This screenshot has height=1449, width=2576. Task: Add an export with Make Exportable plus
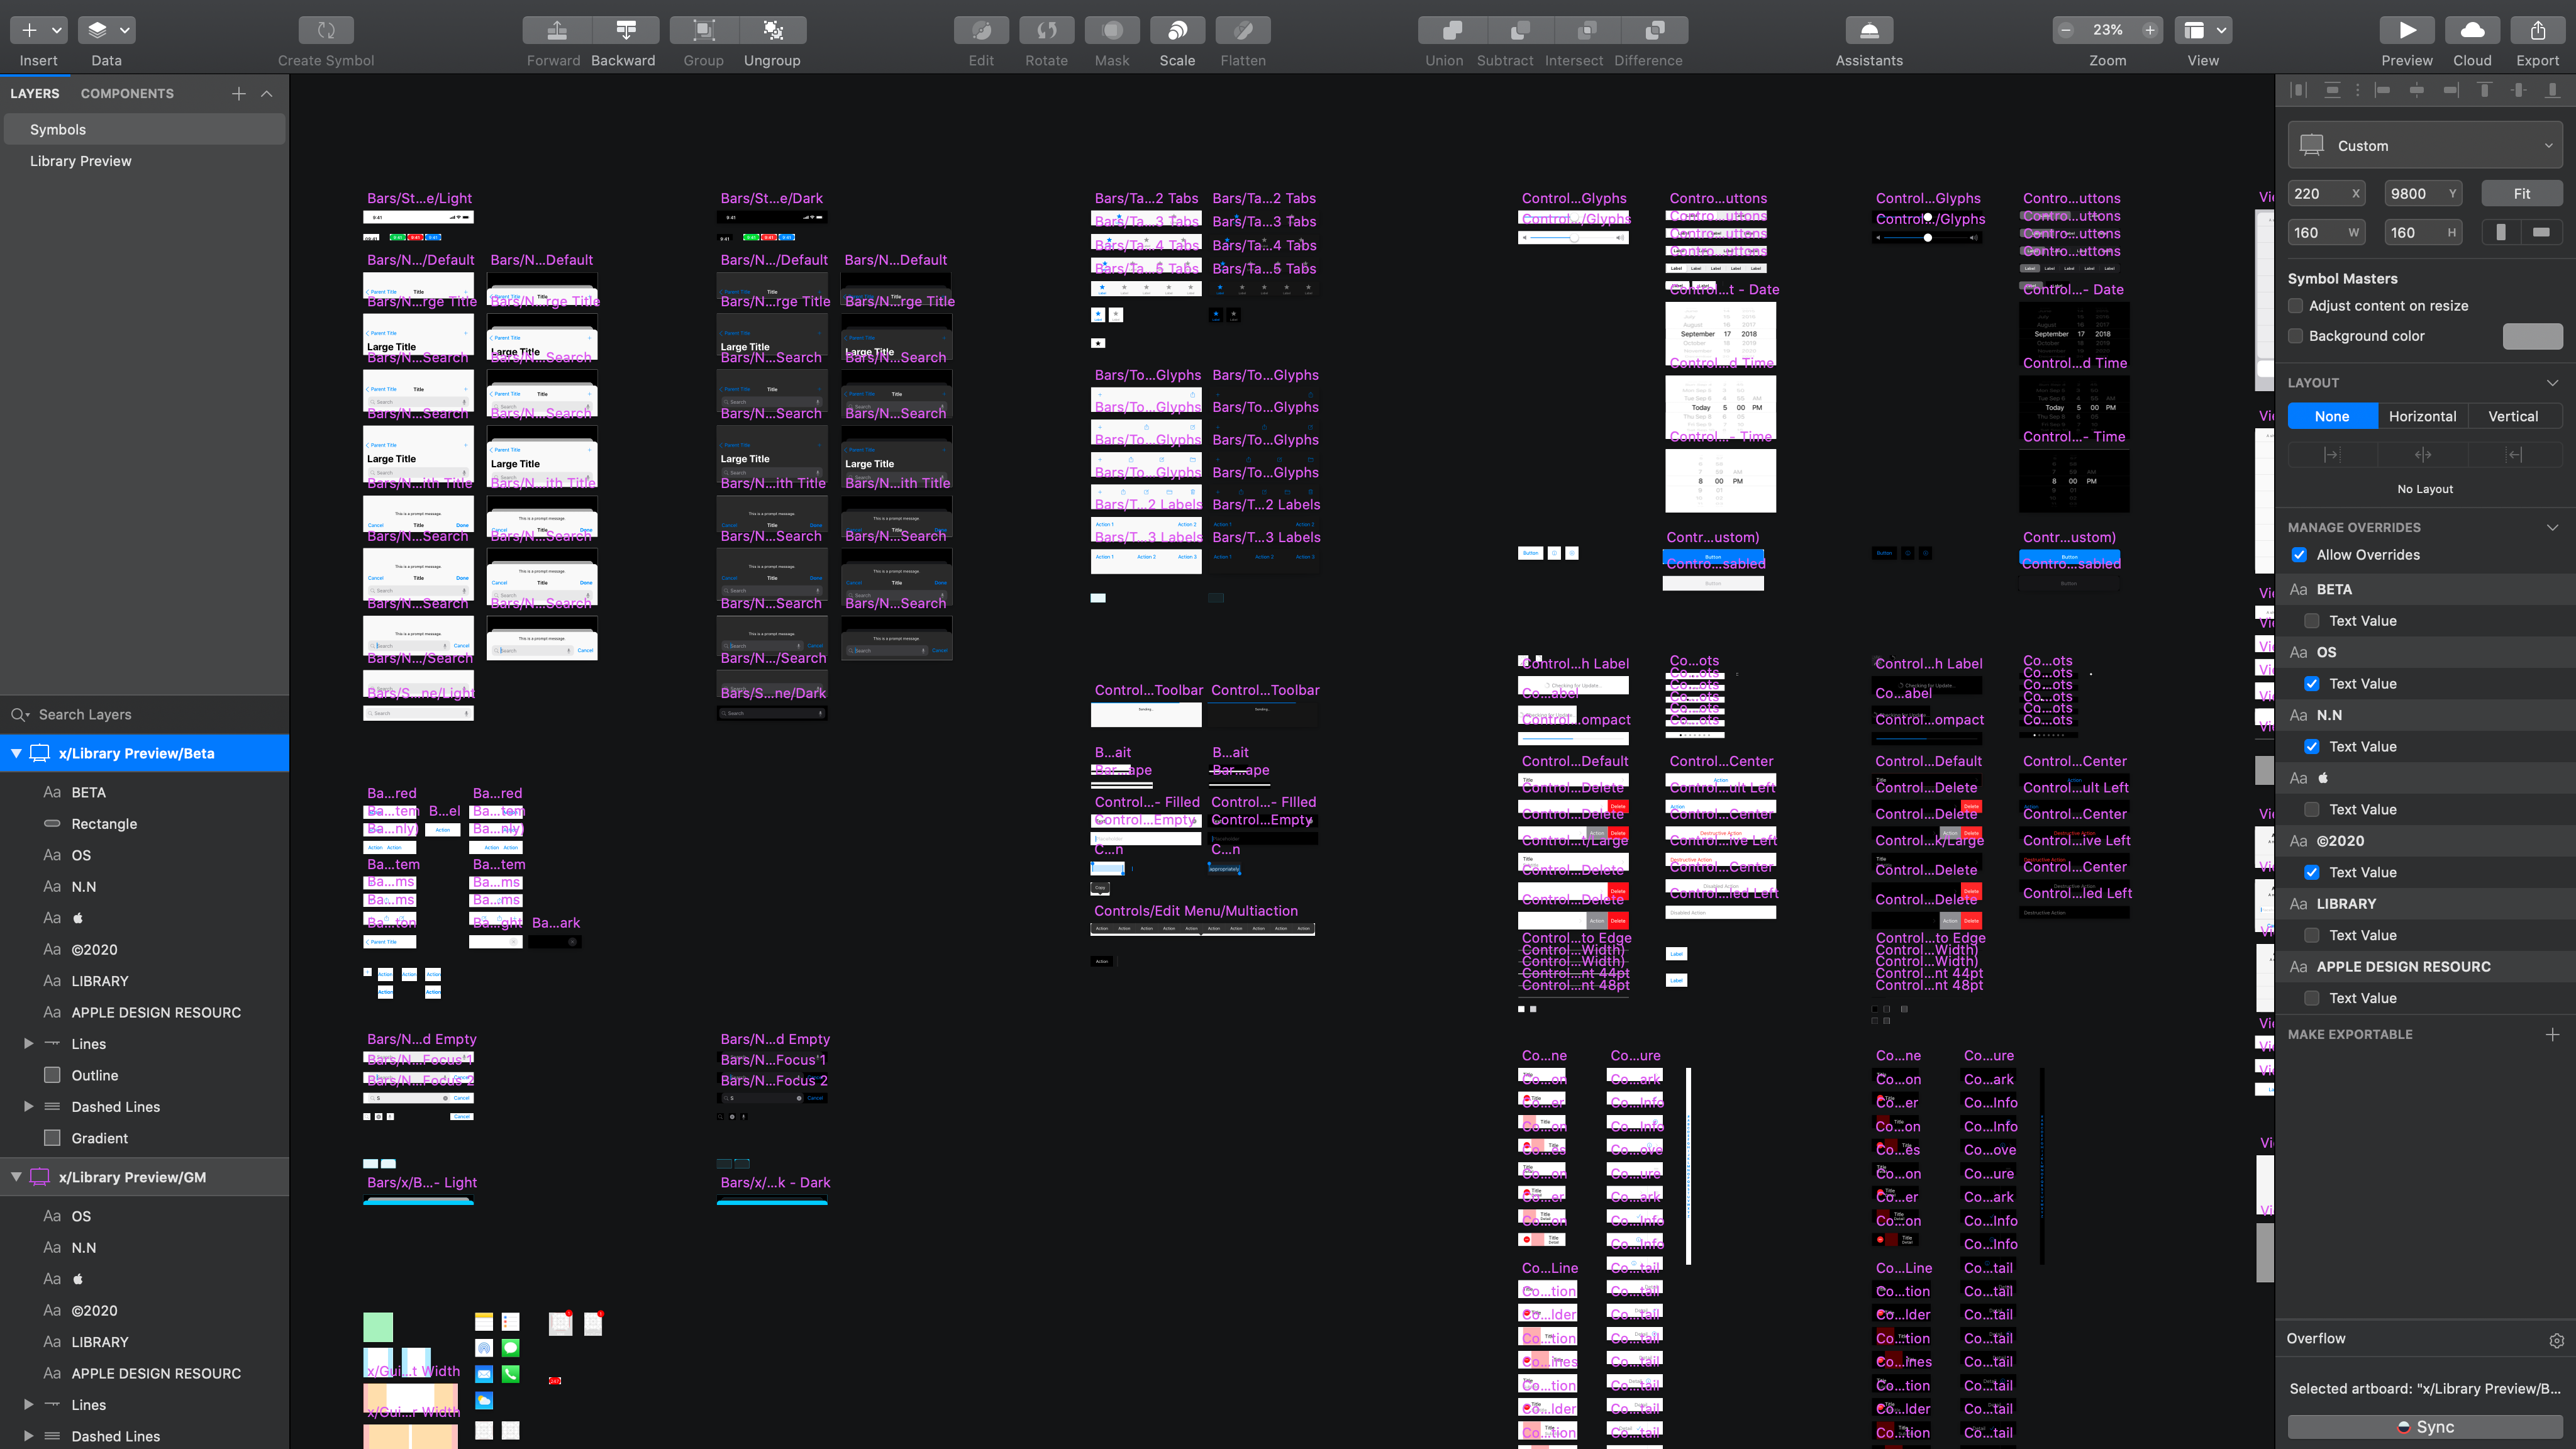pyautogui.click(x=2552, y=1034)
